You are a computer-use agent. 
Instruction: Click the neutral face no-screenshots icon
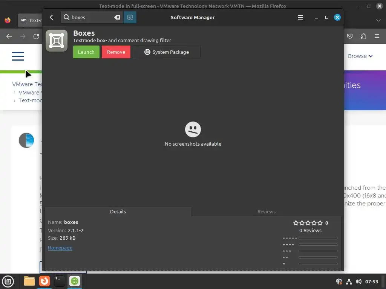(193, 129)
